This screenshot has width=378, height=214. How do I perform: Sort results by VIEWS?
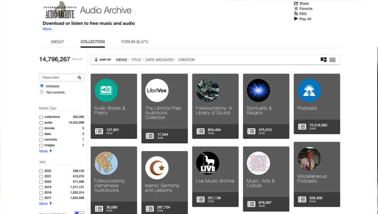point(121,60)
